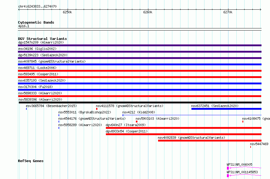Open dgv5139n223 (Sedlazeck2020) variant bar

tap(140, 58)
